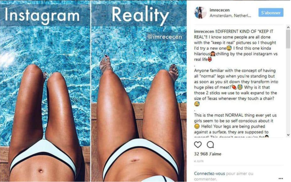Click the @imrececen watermark on photo

(x=165, y=37)
